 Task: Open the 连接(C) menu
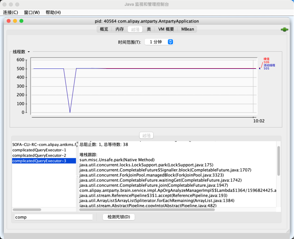pyautogui.click(x=10, y=13)
